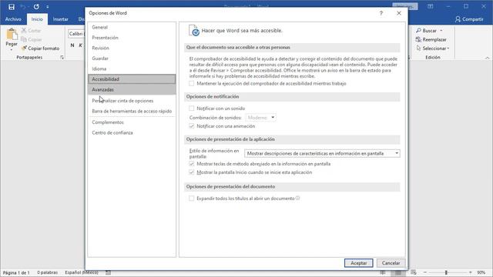Click the info icon beside Expandir todos los títulos
The width and height of the screenshot is (493, 277).
click(297, 199)
